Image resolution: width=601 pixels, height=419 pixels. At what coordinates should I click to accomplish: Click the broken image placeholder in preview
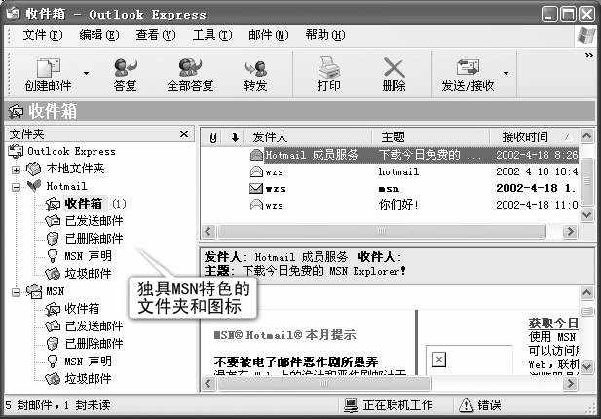tap(439, 360)
